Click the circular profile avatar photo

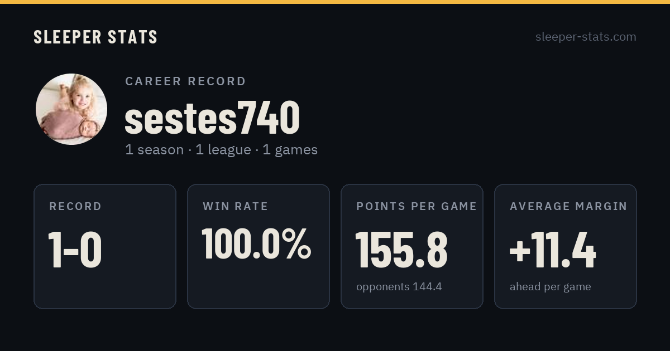[71, 109]
